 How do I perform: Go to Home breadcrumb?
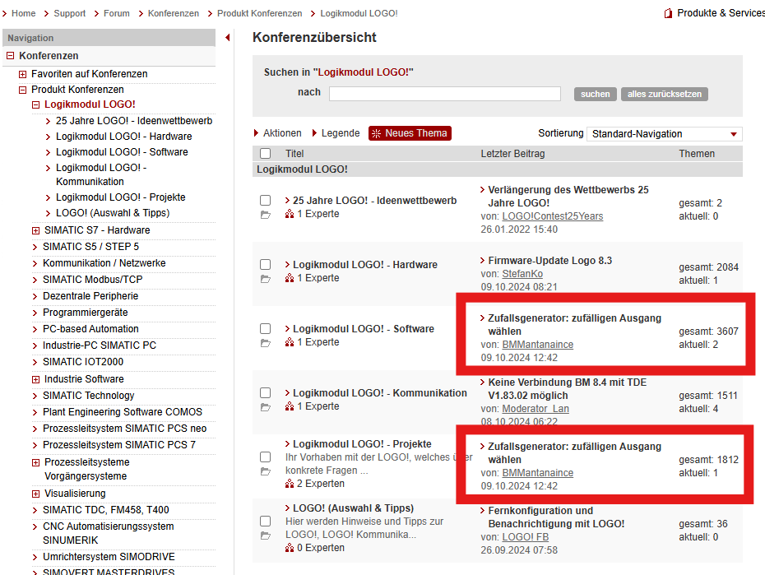point(23,14)
